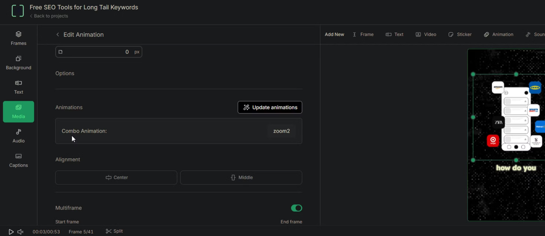Open the Audio sidebar panel
The height and width of the screenshot is (236, 545).
point(19,136)
